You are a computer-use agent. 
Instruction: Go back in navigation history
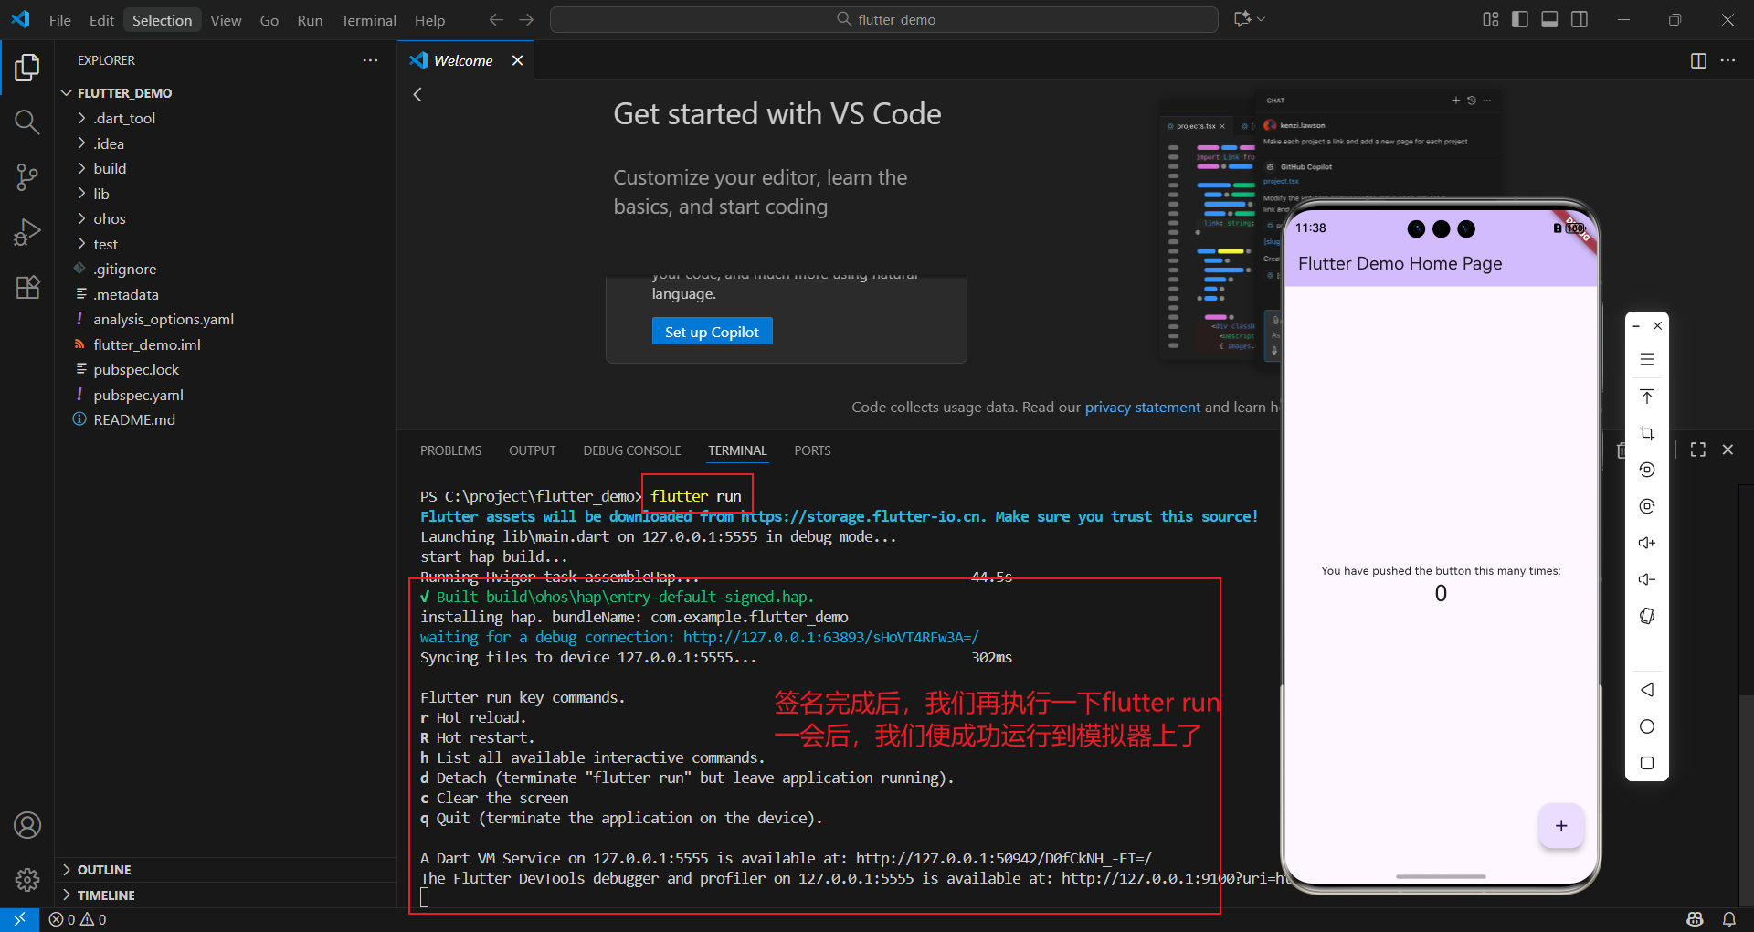point(496,19)
